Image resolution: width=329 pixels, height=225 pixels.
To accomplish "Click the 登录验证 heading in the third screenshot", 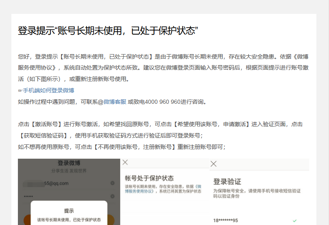I will (x=227, y=181).
